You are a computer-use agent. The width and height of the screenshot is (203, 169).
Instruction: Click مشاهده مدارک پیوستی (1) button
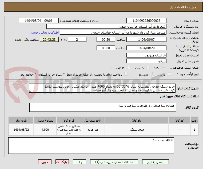[114, 162]
